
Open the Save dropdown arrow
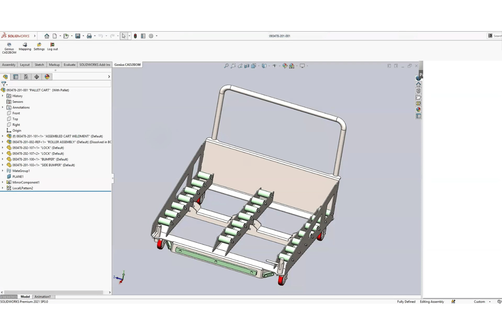pyautogui.click(x=83, y=36)
